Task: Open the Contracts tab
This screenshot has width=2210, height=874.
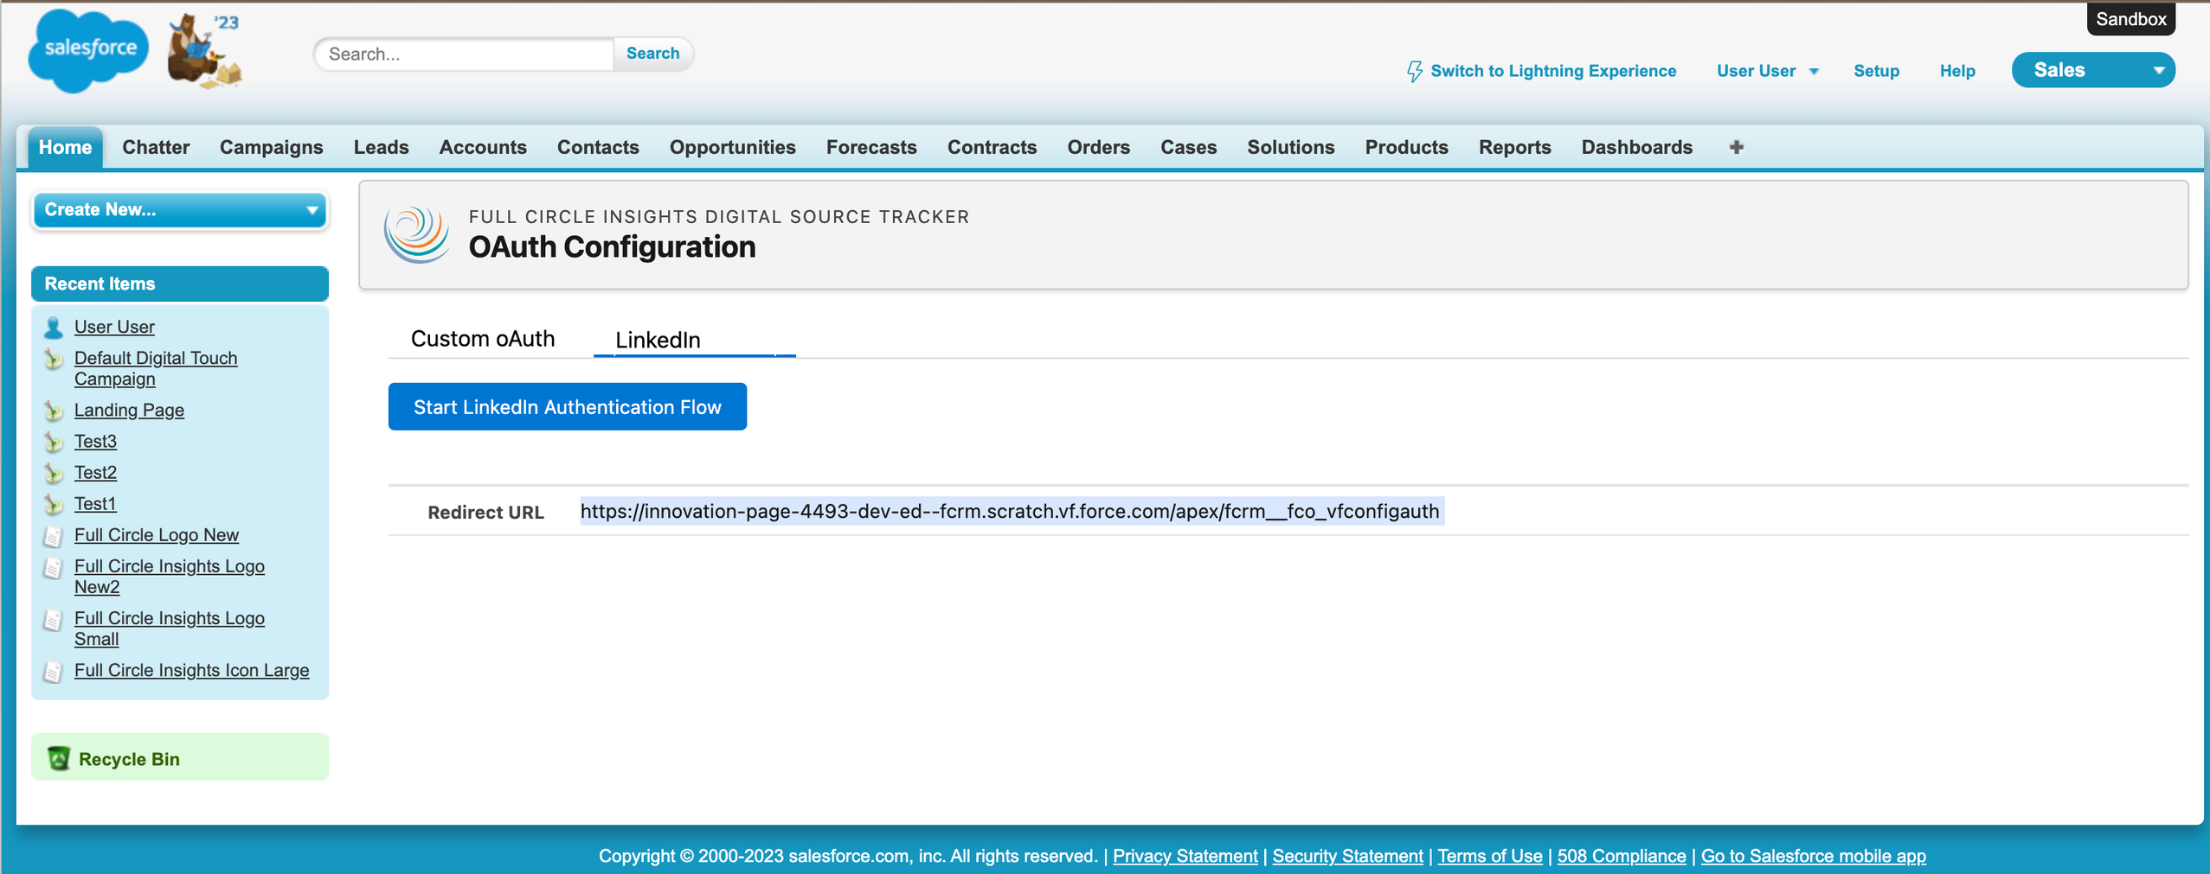Action: pos(992,147)
